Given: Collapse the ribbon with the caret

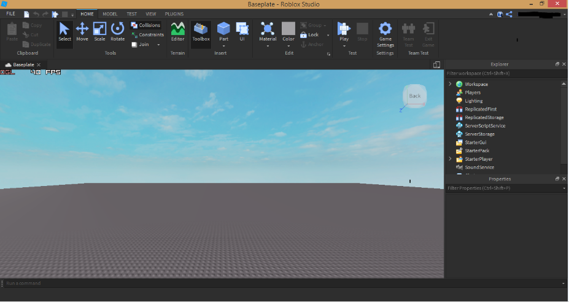Looking at the screenshot, I should tap(491, 15).
